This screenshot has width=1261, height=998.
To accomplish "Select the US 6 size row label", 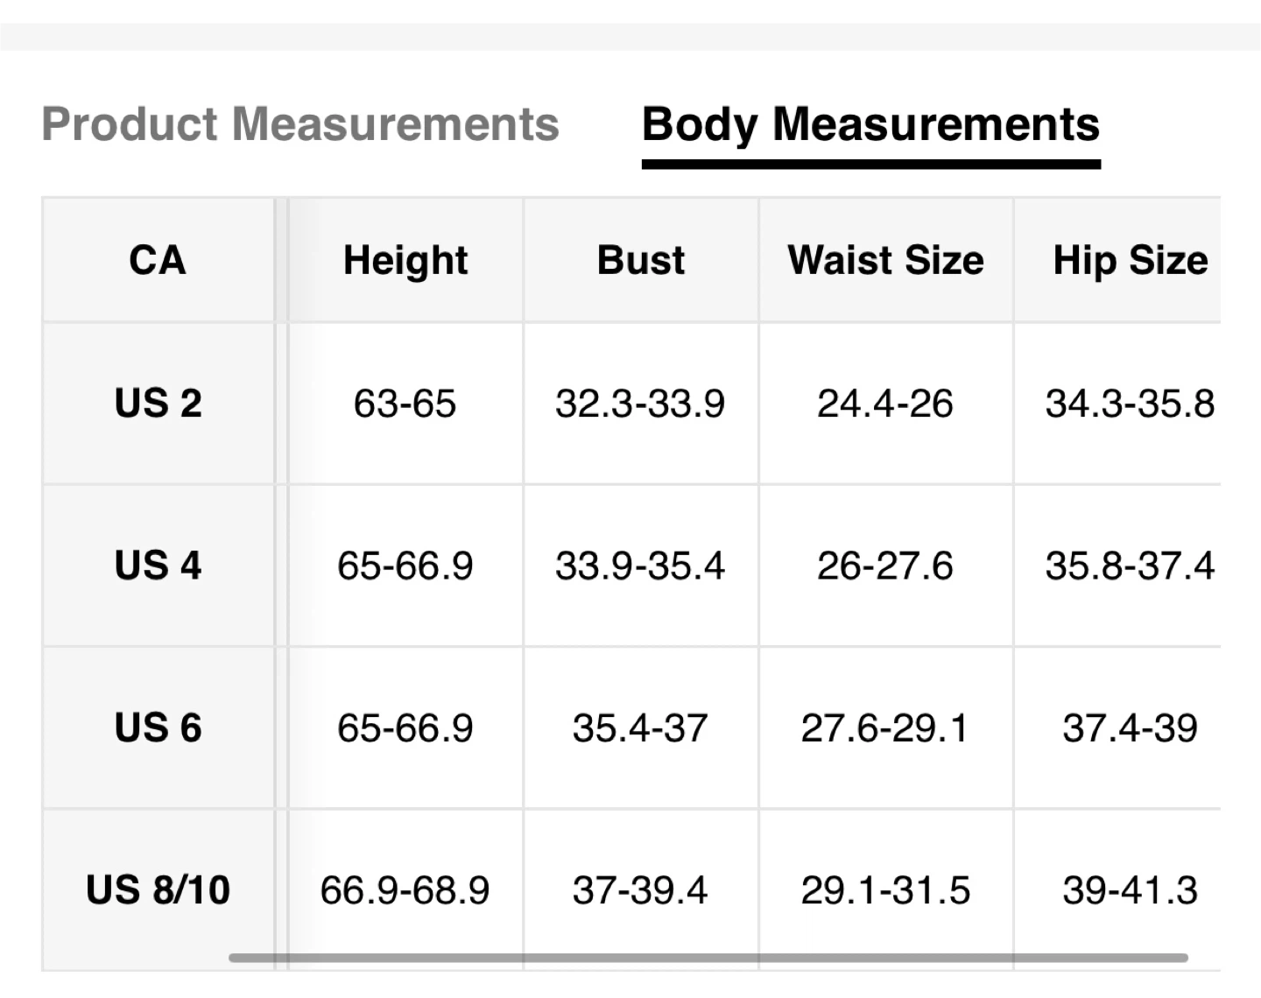I will (158, 727).
